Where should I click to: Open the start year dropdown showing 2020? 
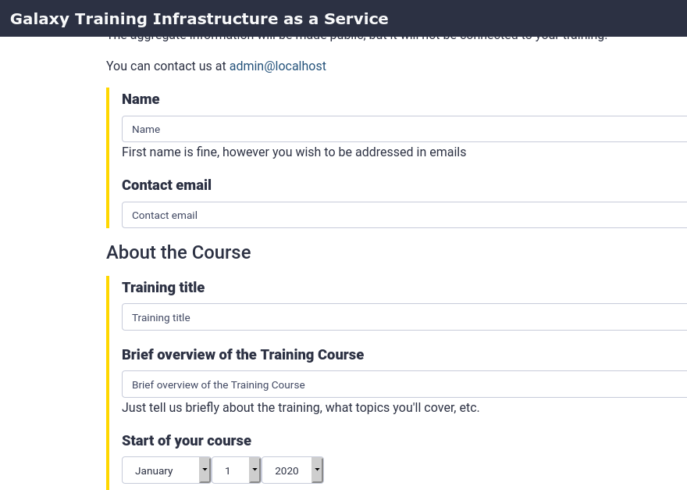coord(293,470)
